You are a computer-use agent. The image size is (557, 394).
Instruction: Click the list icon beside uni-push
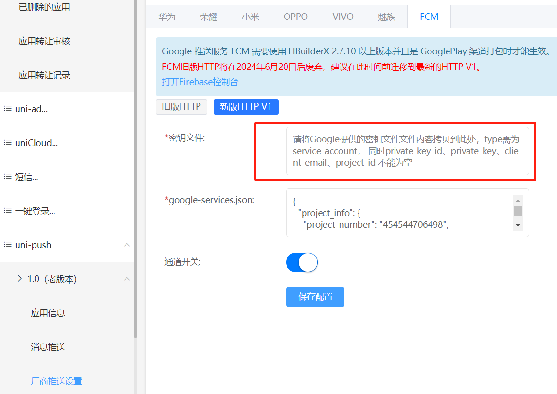[x=7, y=245]
